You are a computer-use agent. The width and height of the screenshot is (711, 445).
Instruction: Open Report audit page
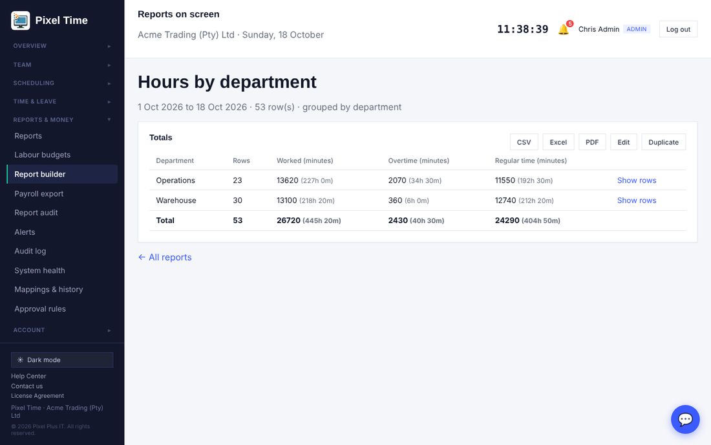(62, 213)
